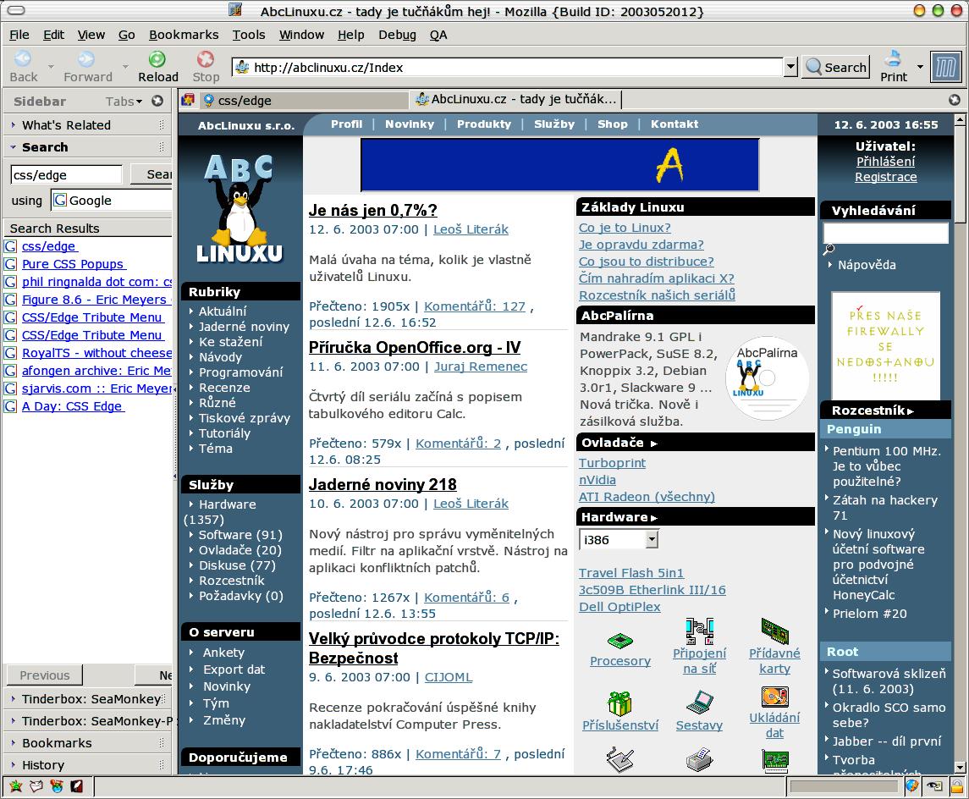
Task: Open the i386 hardware architecture combo box
Action: pos(619,539)
